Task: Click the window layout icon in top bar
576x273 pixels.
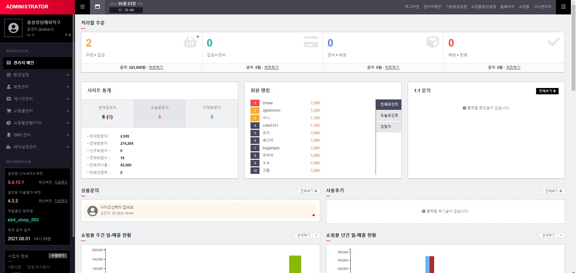Action: pos(97,7)
